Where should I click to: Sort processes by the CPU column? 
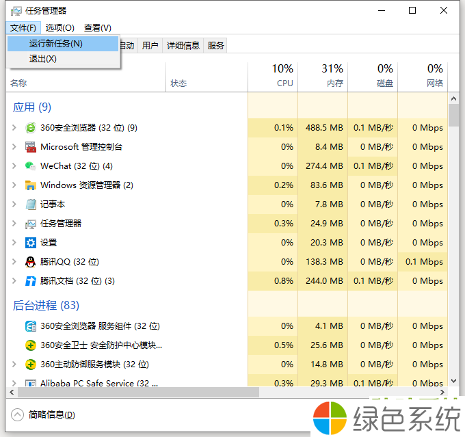click(273, 76)
